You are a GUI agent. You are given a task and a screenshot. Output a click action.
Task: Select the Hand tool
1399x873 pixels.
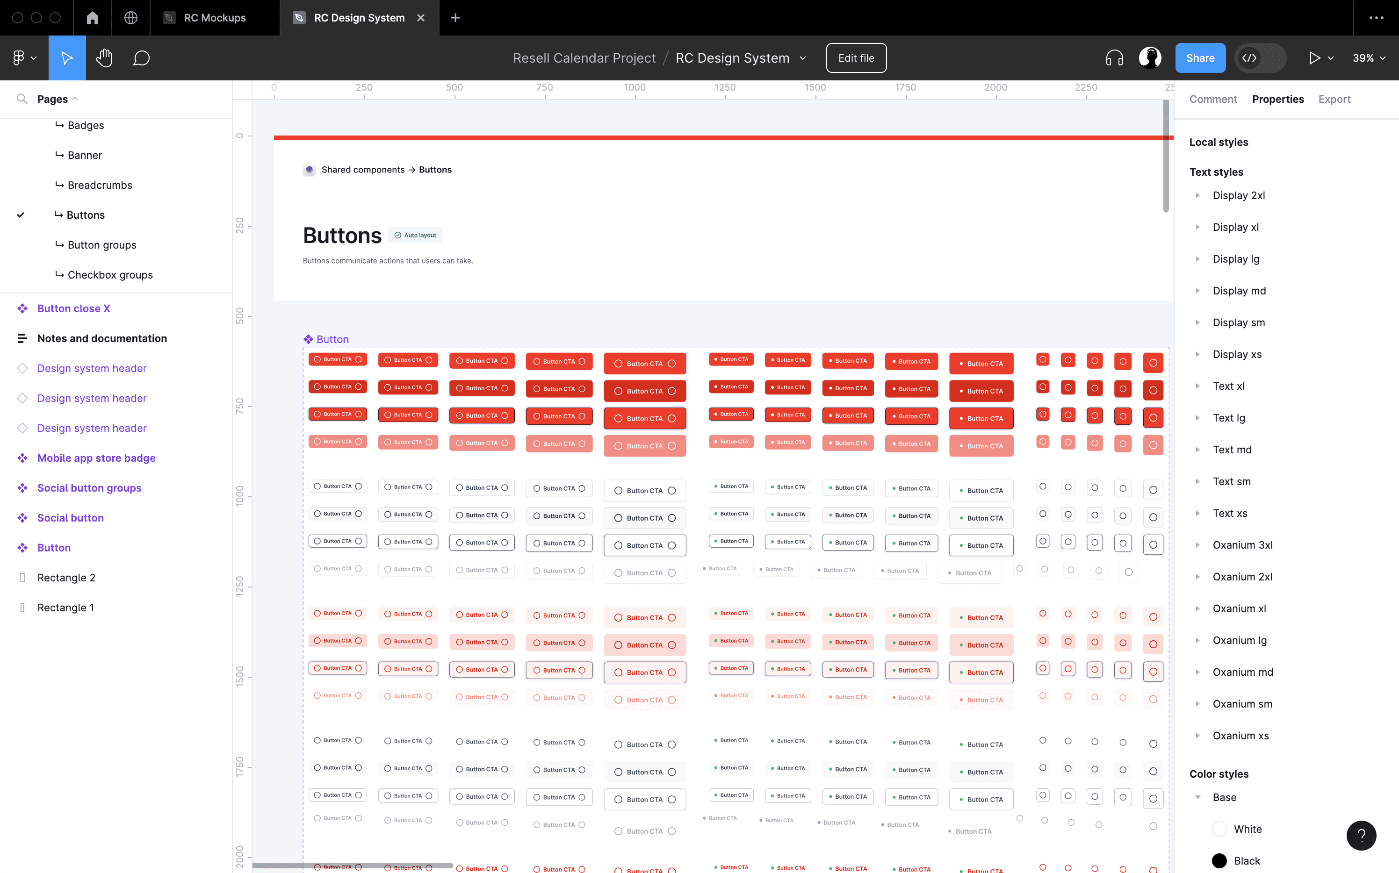(104, 58)
